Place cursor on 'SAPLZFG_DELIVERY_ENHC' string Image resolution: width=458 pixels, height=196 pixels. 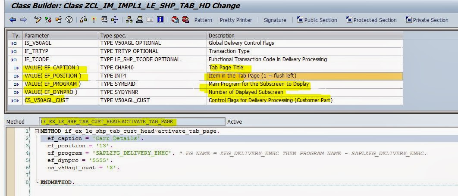click(131, 153)
